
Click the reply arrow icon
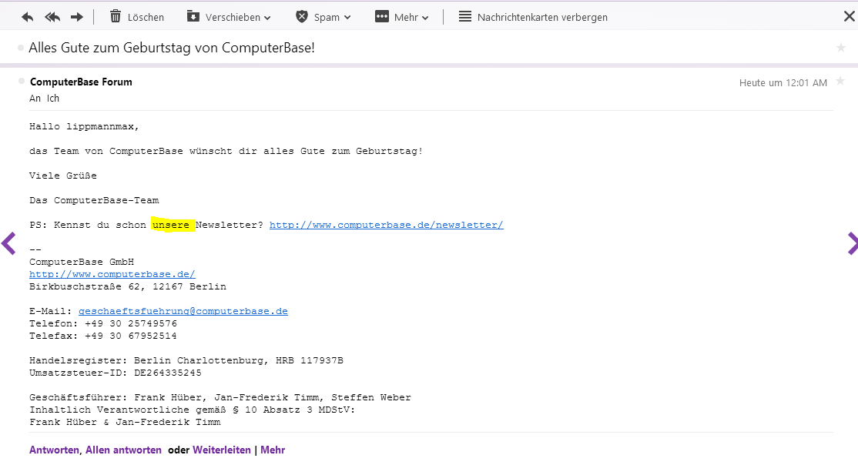(x=28, y=17)
